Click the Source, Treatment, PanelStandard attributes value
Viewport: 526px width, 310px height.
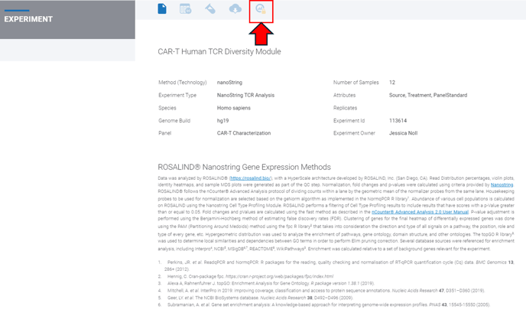tap(428, 95)
